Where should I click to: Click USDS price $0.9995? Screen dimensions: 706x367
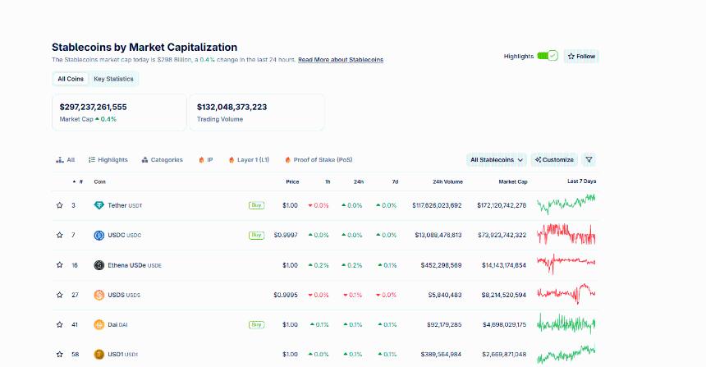[286, 295]
